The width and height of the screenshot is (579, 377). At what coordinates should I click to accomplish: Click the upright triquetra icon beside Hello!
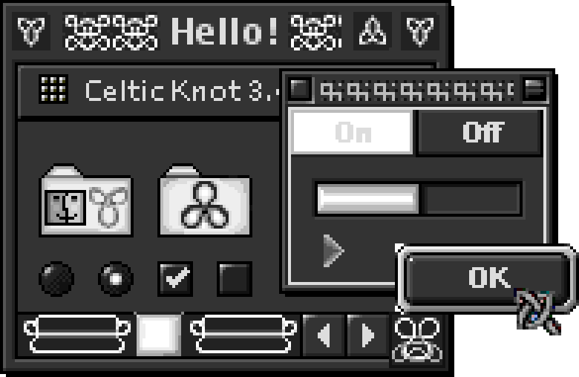[372, 31]
